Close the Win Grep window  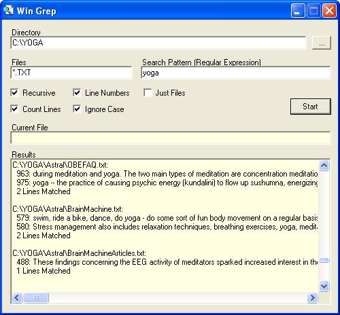[x=329, y=11]
